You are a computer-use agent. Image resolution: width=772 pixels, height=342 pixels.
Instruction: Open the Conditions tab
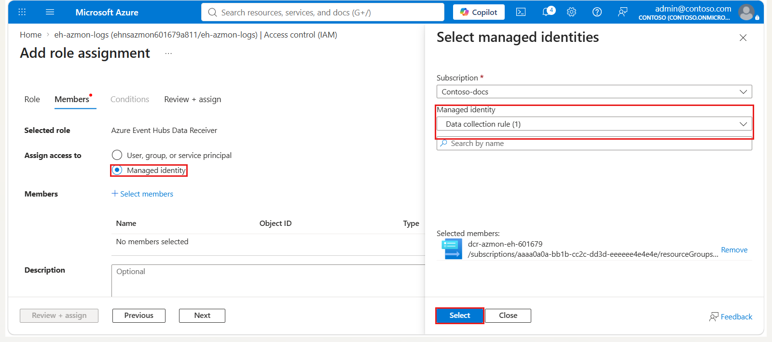pyautogui.click(x=130, y=99)
